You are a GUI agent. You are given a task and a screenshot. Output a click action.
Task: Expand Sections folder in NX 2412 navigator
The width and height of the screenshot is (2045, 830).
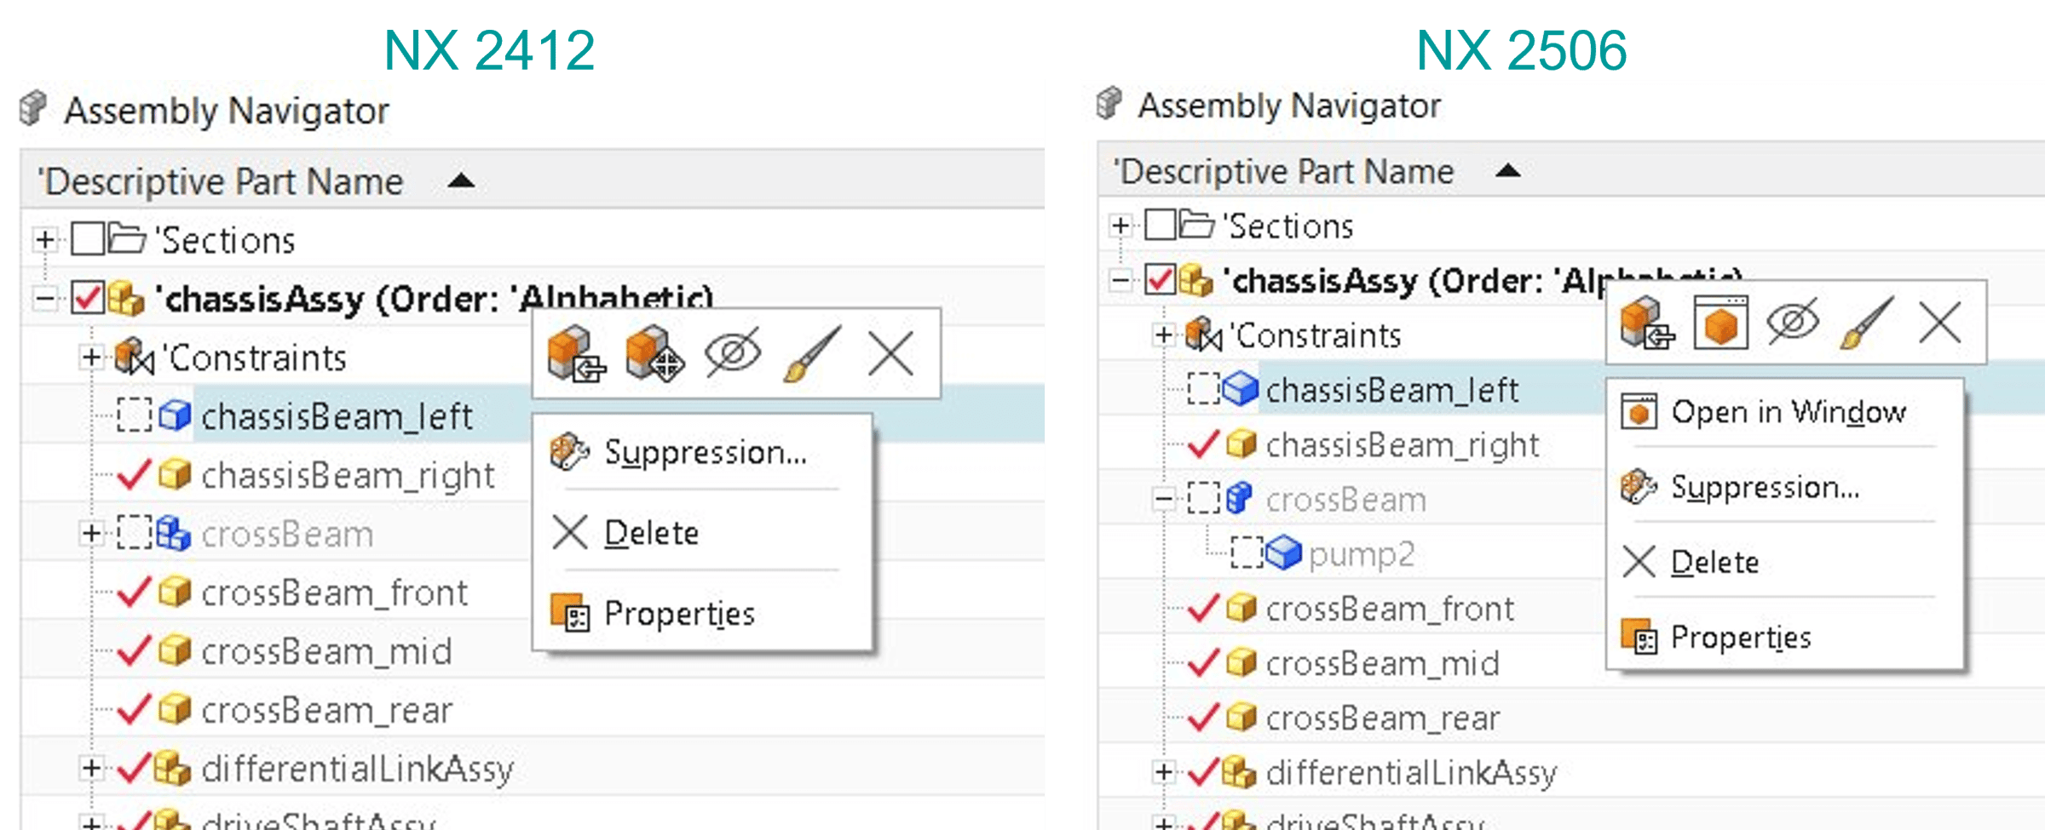45,239
